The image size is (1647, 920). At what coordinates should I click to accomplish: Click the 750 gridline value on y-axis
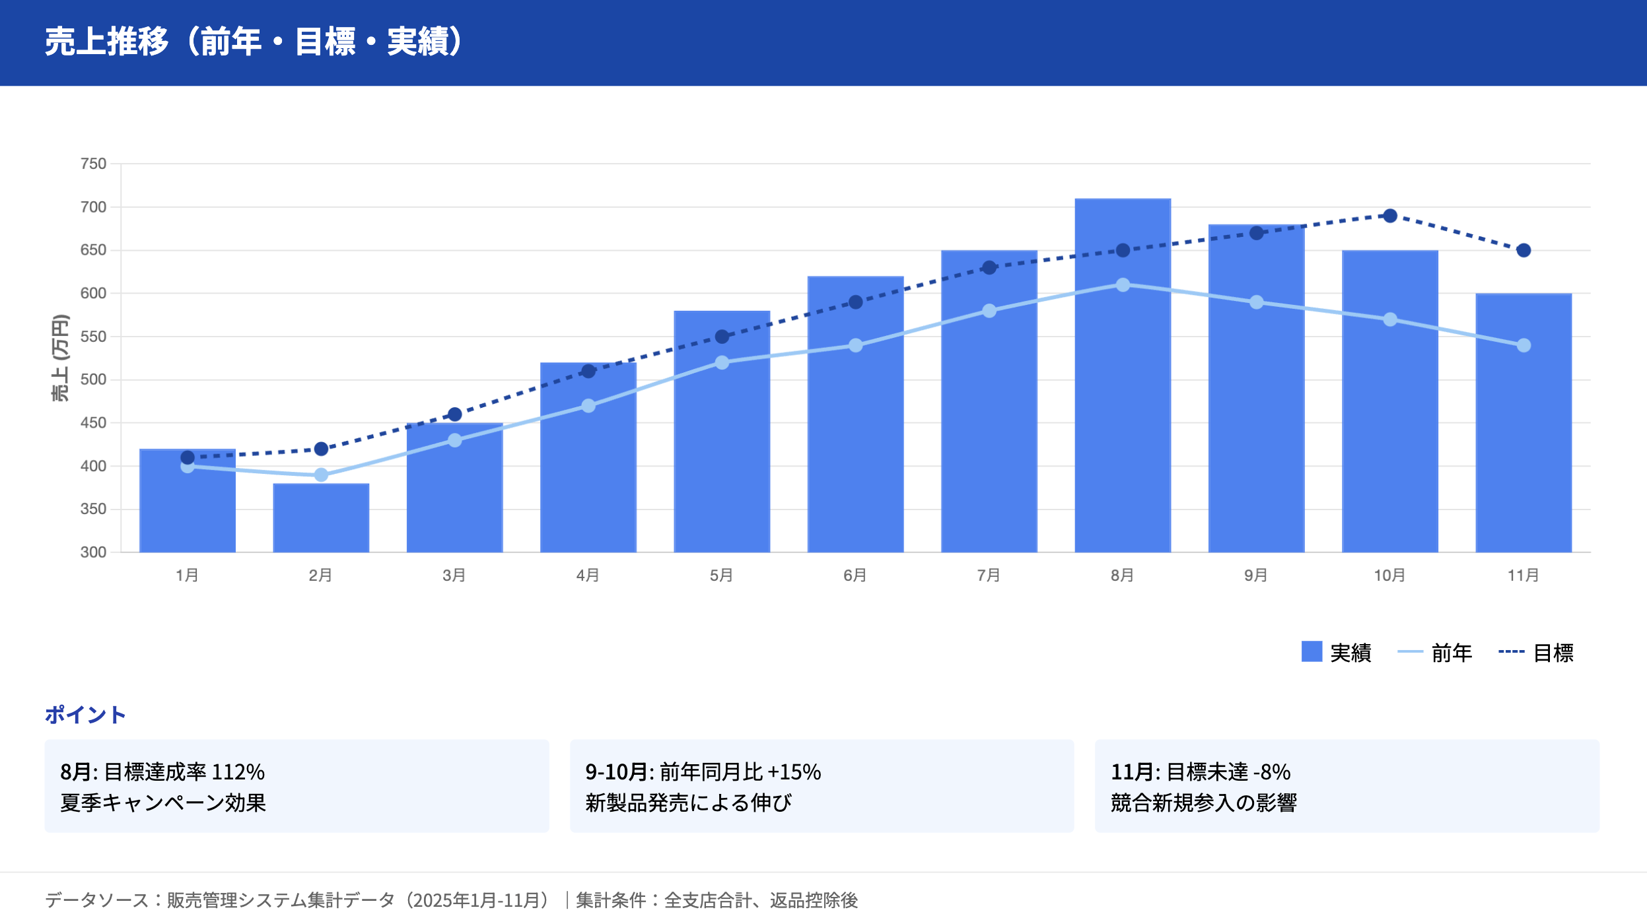coord(94,162)
